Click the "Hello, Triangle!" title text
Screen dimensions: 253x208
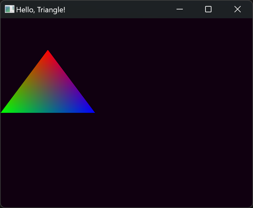[41, 10]
